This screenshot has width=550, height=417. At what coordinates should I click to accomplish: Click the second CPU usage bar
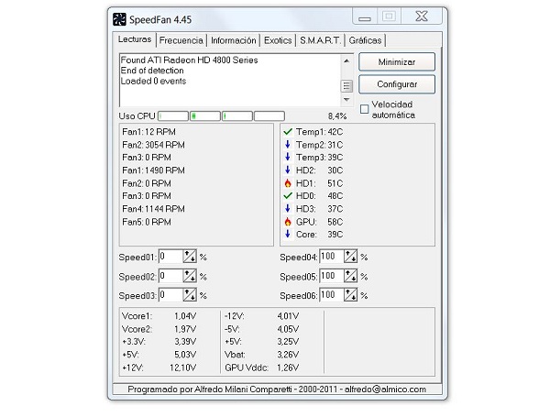click(x=205, y=116)
